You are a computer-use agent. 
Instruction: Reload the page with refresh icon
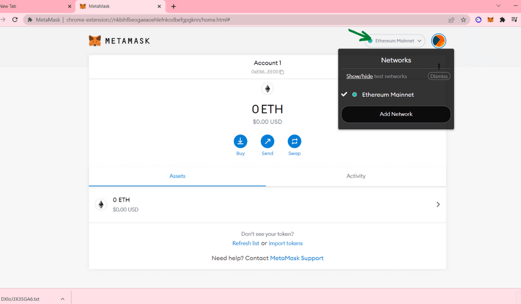(x=15, y=20)
